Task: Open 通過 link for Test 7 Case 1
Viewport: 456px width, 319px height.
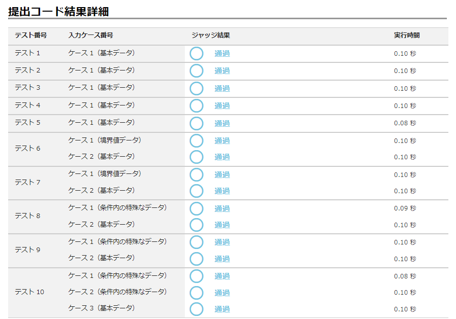Action: tap(222, 174)
